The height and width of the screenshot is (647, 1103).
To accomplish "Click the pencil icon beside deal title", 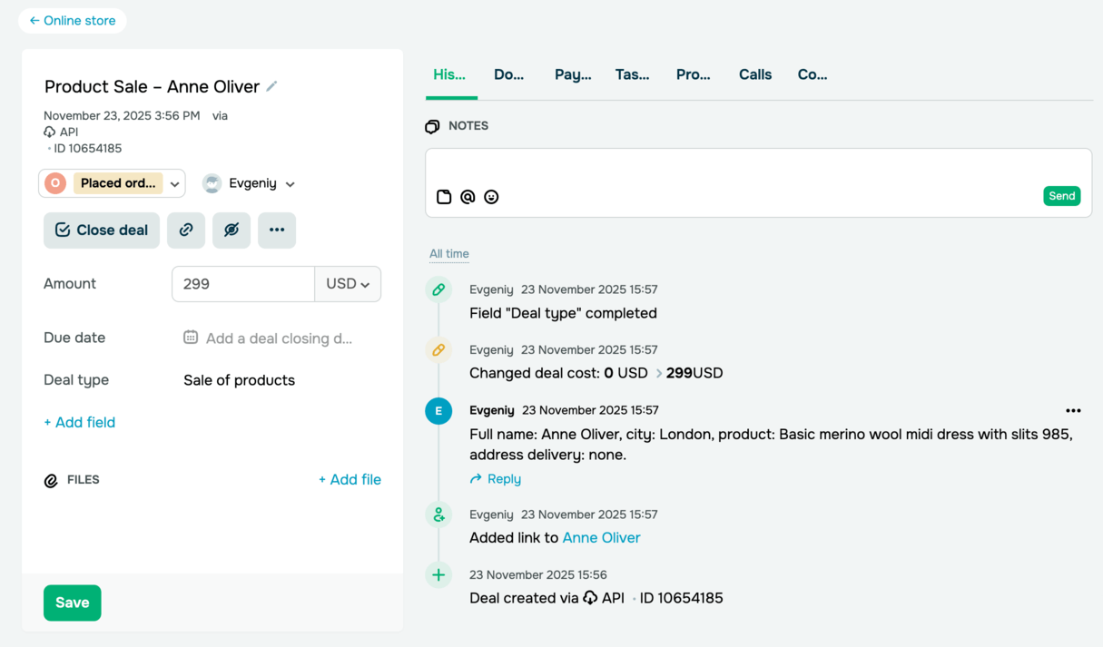I will click(x=271, y=86).
